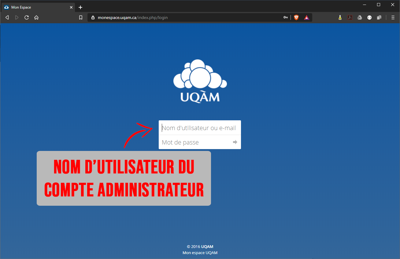
Task: Close the browser window
Action: (393, 5)
